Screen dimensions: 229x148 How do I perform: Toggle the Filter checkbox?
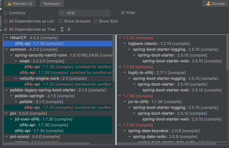tap(123, 13)
